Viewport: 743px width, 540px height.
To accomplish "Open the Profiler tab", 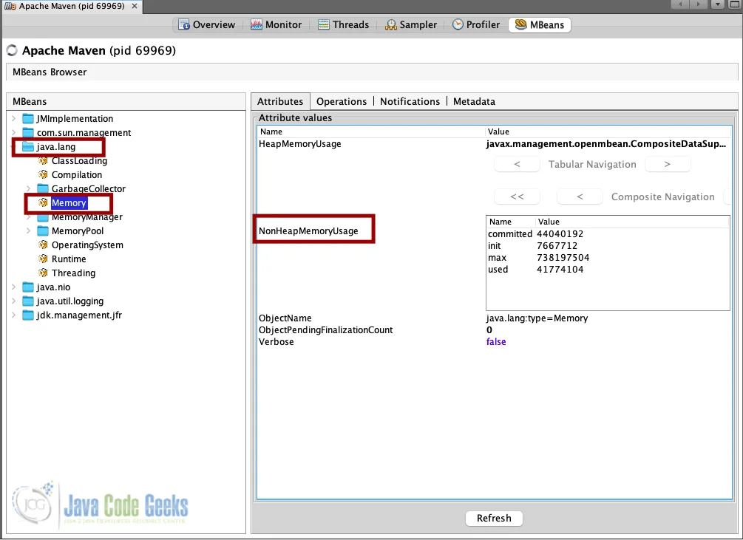I will [476, 24].
